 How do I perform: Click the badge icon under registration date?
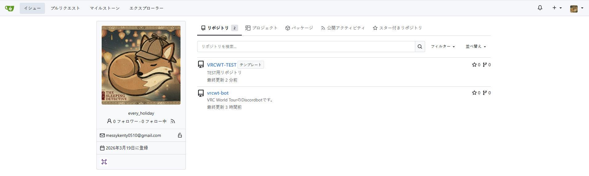pos(104,162)
